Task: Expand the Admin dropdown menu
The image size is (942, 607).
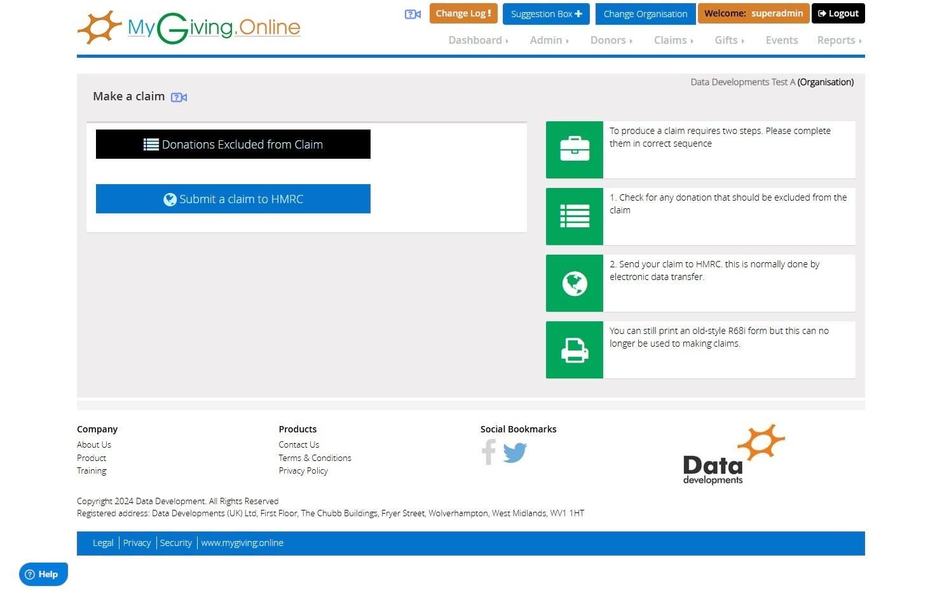Action: [549, 40]
